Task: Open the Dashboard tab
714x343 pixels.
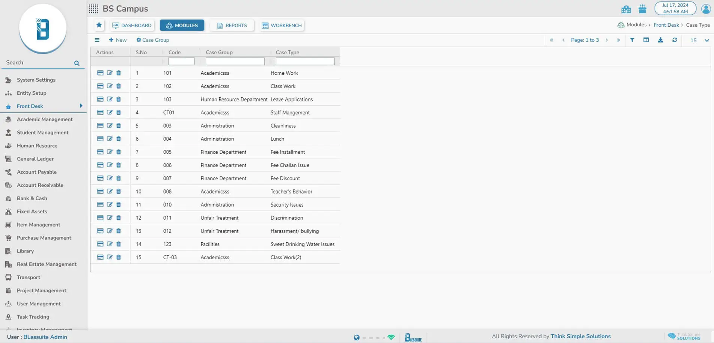Action: pyautogui.click(x=132, y=26)
